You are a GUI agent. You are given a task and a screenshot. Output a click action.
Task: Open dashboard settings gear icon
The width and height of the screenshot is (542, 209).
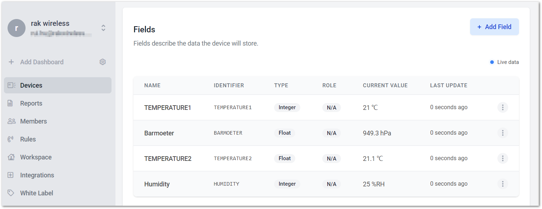point(103,62)
